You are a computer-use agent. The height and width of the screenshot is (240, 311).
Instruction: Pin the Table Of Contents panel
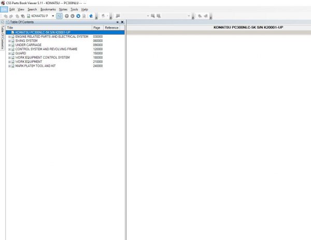[x=118, y=22]
